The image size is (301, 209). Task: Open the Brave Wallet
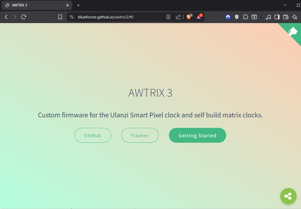pyautogui.click(x=286, y=17)
